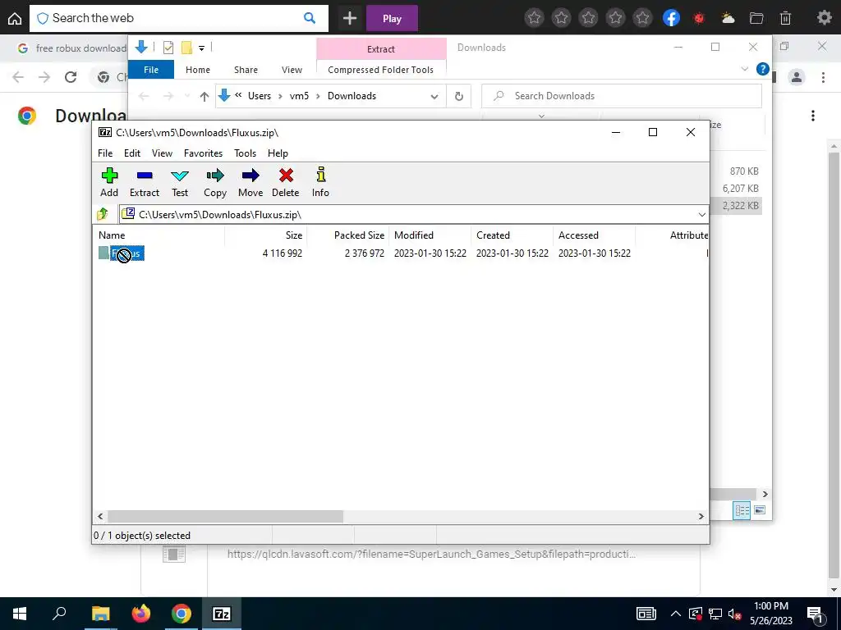Viewport: 841px width, 630px height.
Task: Open the File tab in Explorer ribbon
Action: coord(151,70)
